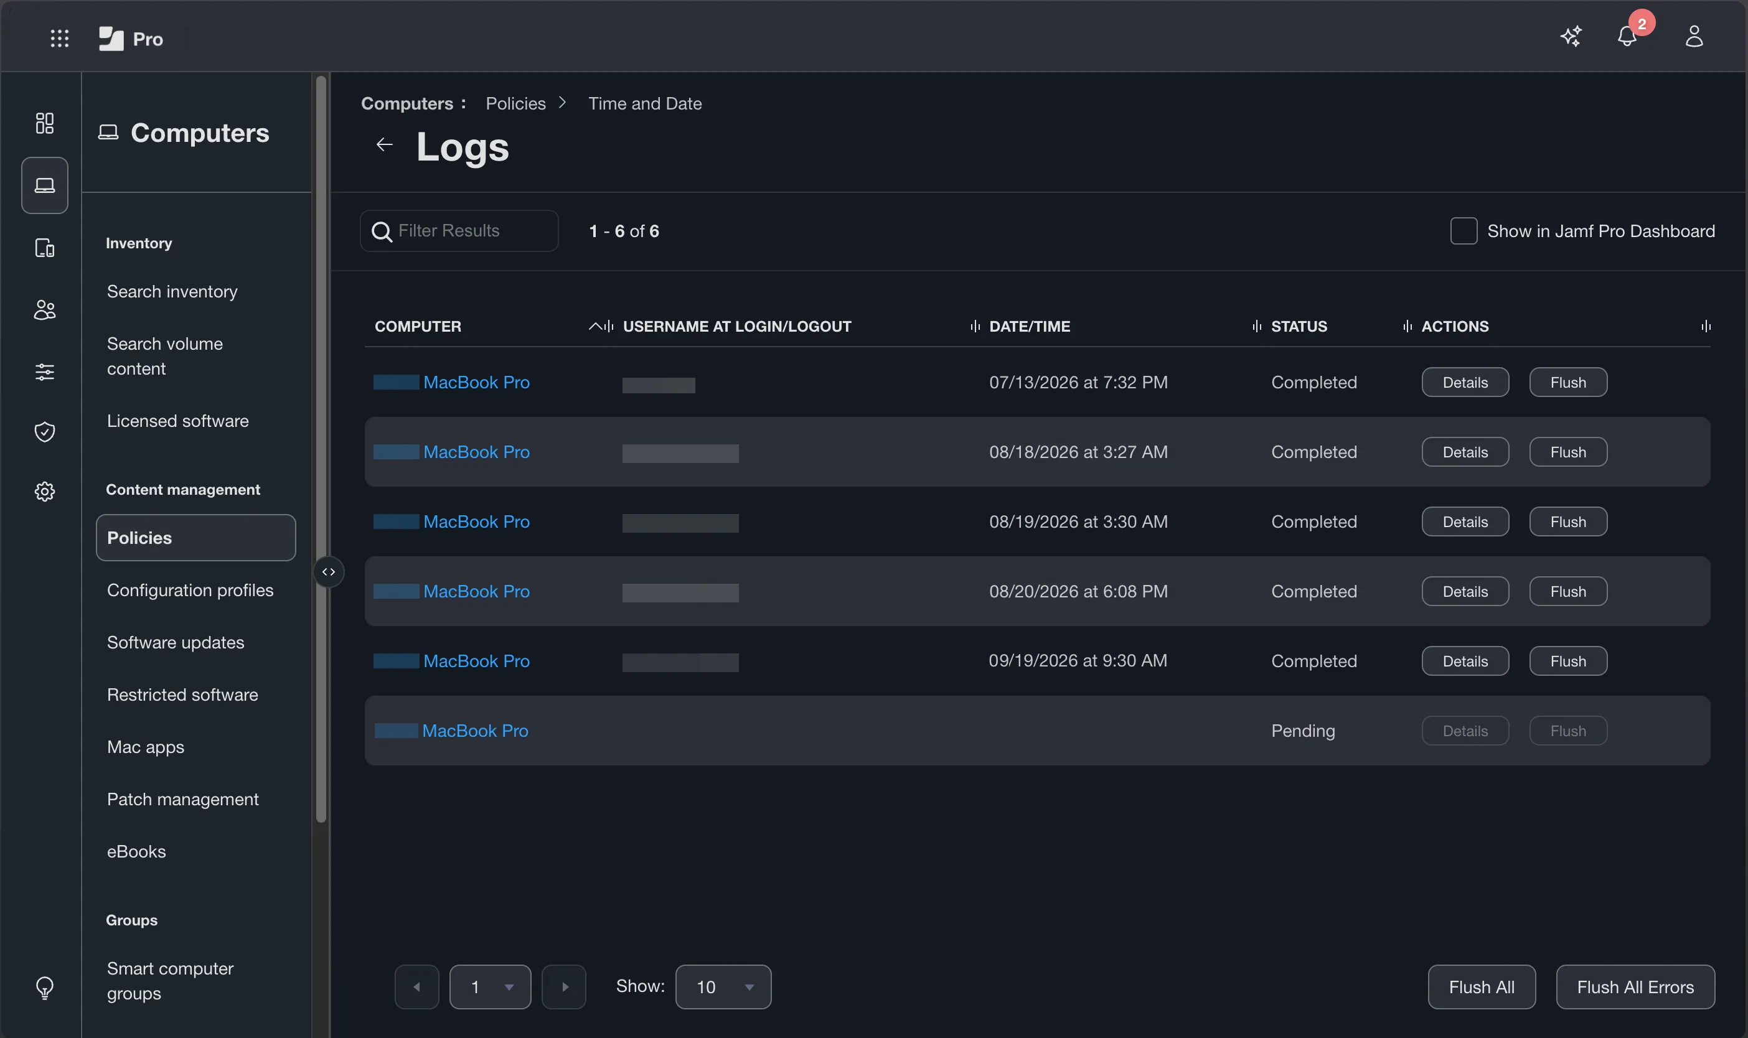Screen dimensions: 1748x1038
Task: Click the Jamf Pro logo
Action: pyautogui.click(x=131, y=39)
